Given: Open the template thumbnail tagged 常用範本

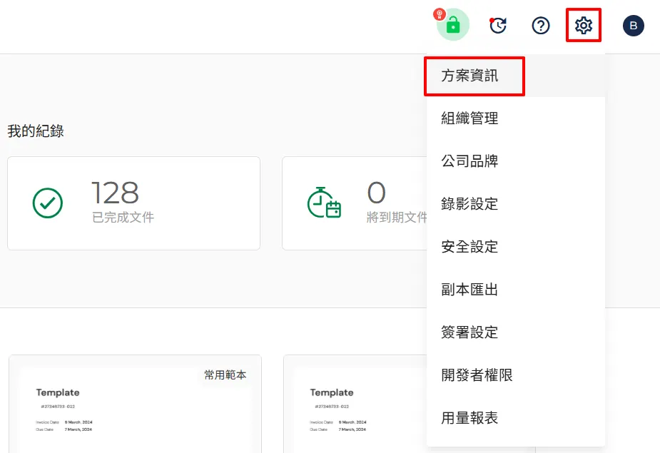Looking at the screenshot, I should 135,407.
